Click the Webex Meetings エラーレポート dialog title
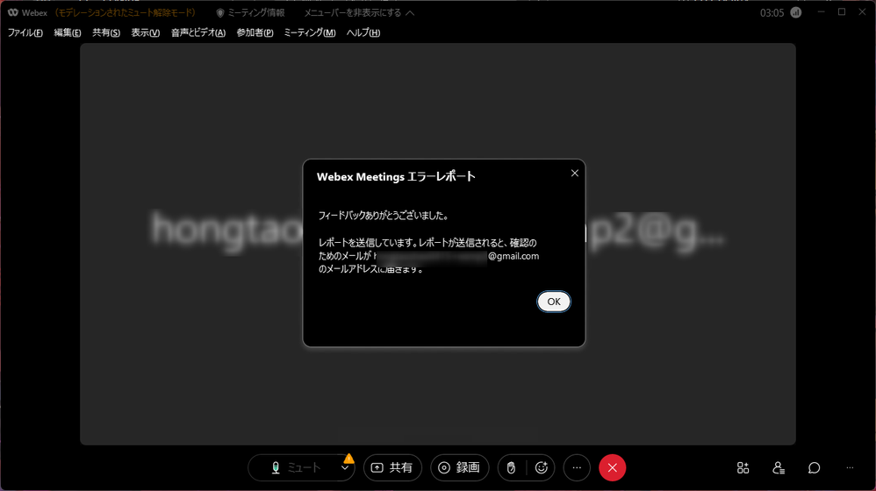Image resolution: width=876 pixels, height=491 pixels. 396,177
